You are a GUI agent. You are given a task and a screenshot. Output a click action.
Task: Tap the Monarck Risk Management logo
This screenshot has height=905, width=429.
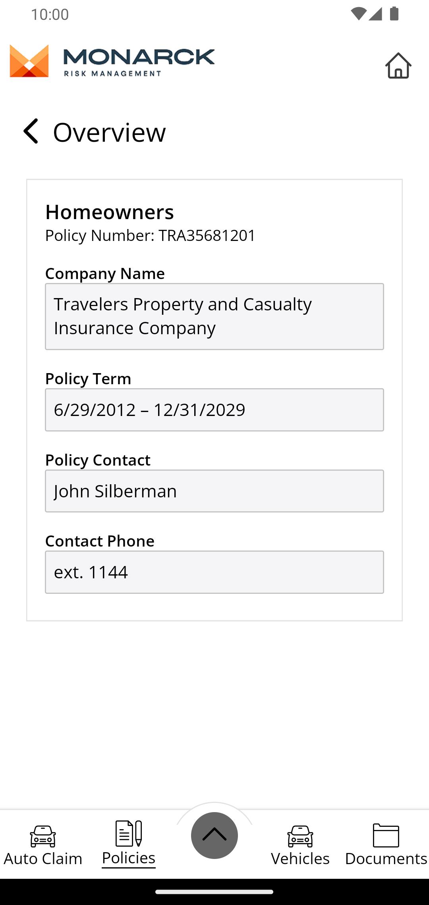[x=112, y=61]
